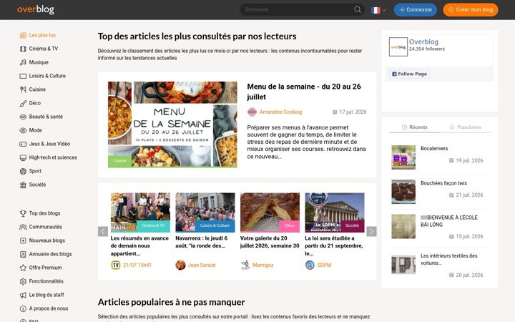Viewport: 515px width, 322px height.
Task: Select the Communautés people icon
Action: point(23,227)
